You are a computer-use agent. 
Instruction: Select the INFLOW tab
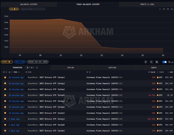[x=71, y=68]
